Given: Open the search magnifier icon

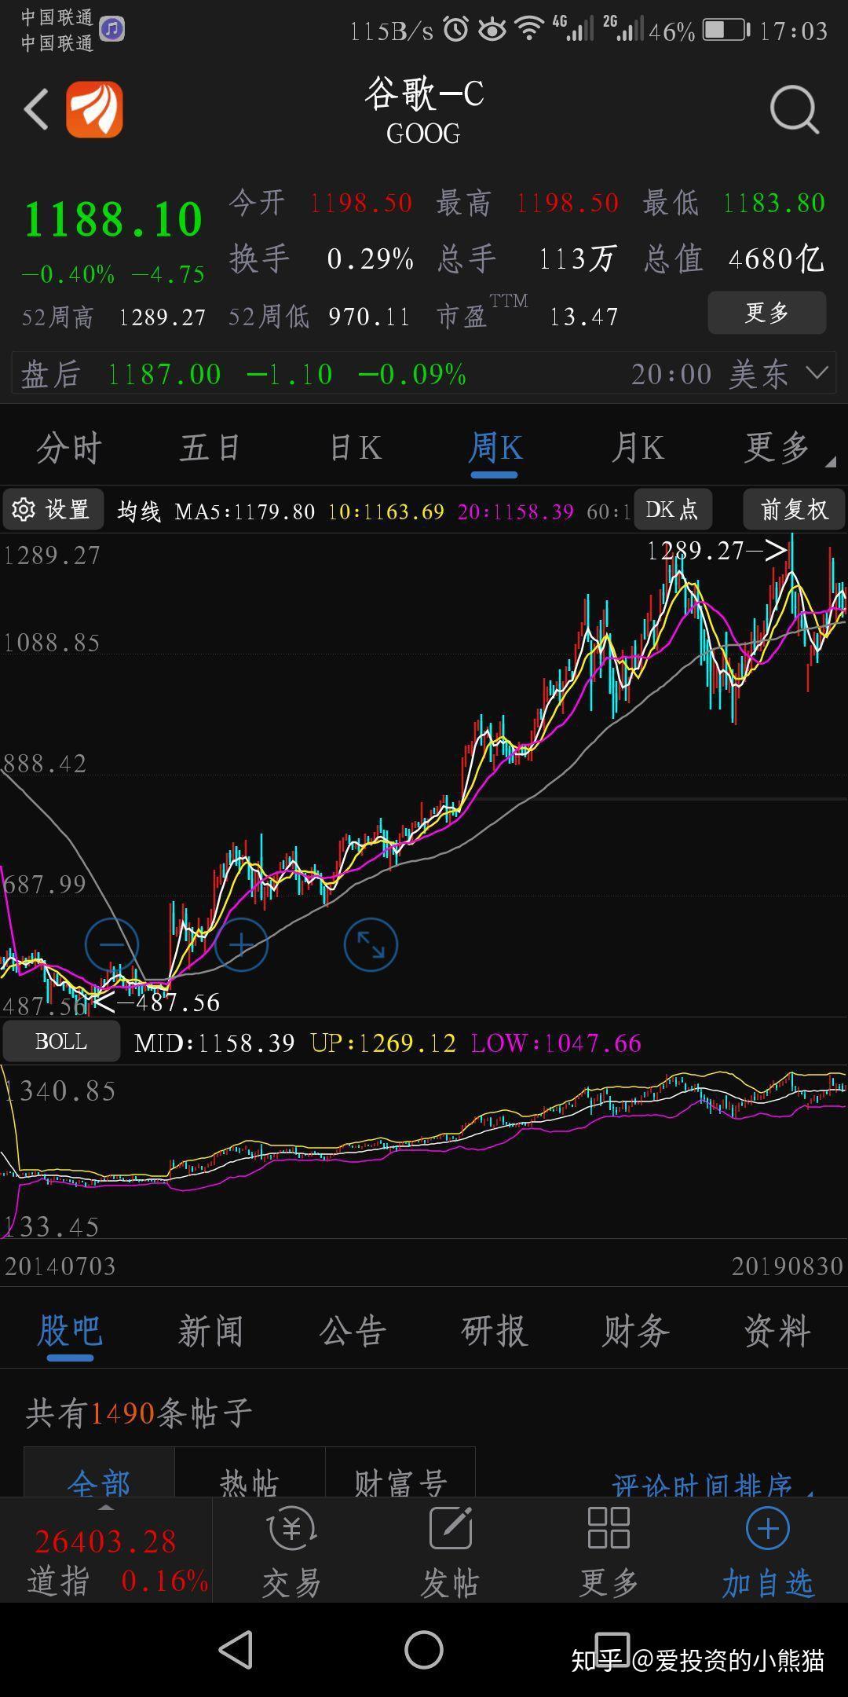Looking at the screenshot, I should [x=795, y=110].
